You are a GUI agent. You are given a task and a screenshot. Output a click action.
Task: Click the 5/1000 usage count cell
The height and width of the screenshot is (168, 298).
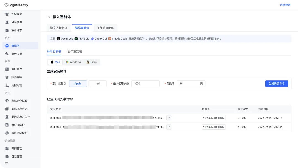242,127
